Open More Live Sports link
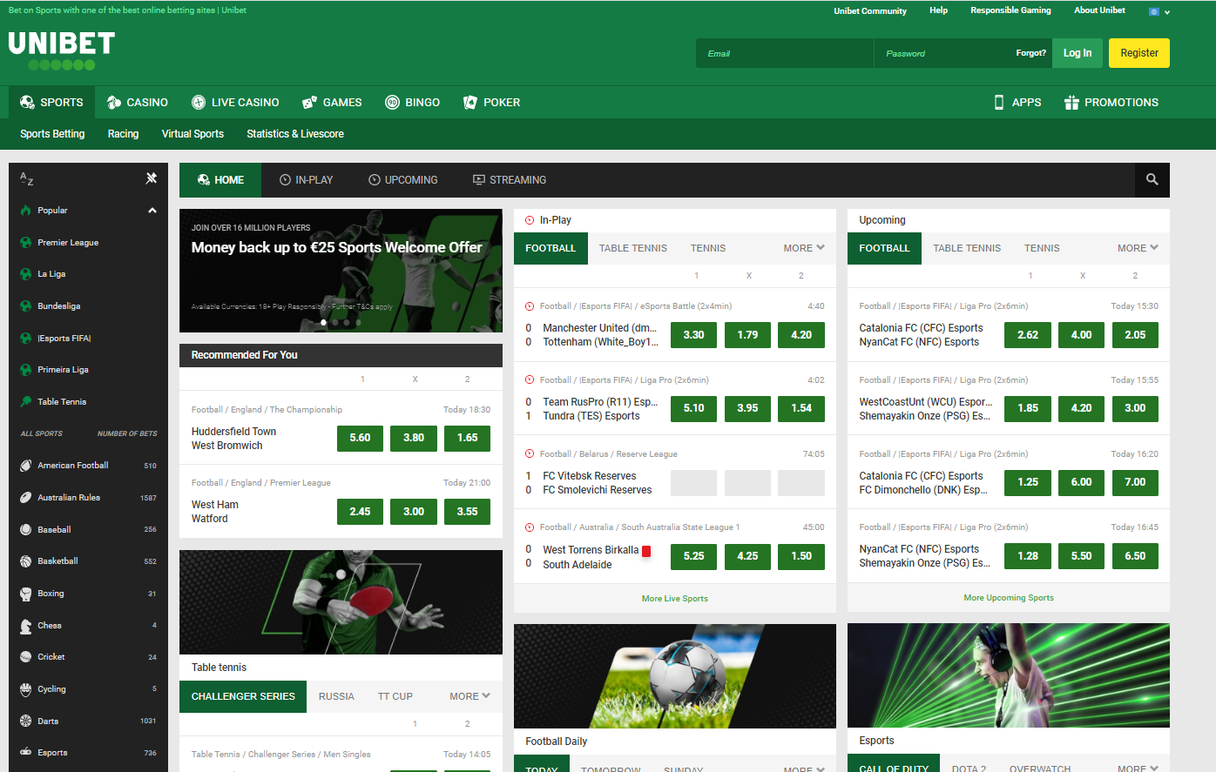 (674, 598)
